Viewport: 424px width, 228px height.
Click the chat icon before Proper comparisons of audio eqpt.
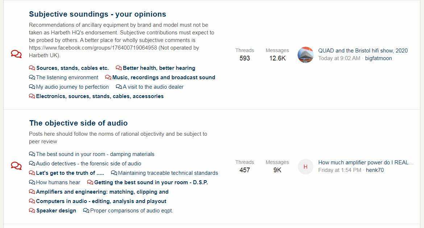pos(86,210)
